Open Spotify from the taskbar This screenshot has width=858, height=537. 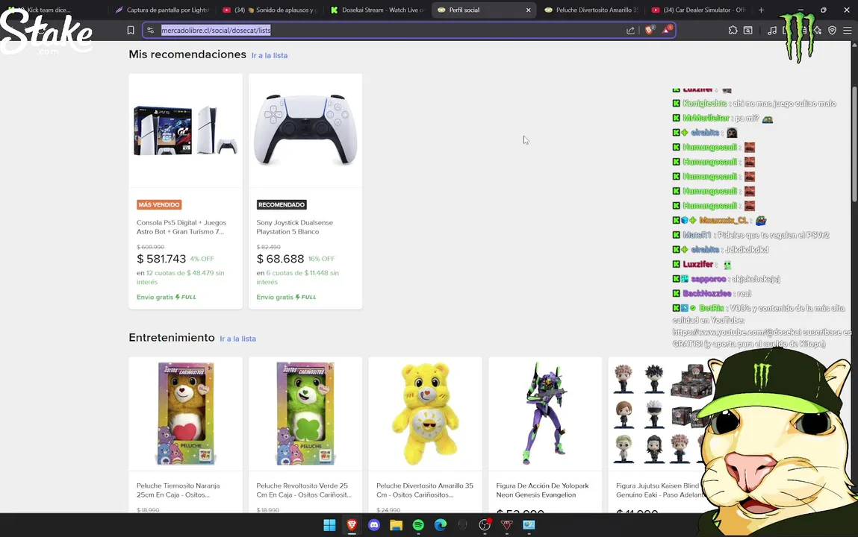click(x=418, y=525)
